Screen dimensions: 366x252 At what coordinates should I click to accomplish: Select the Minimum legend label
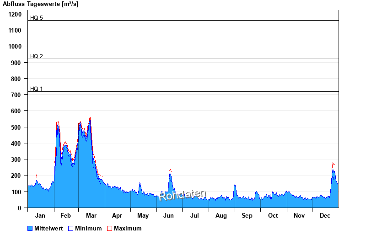point(88,228)
